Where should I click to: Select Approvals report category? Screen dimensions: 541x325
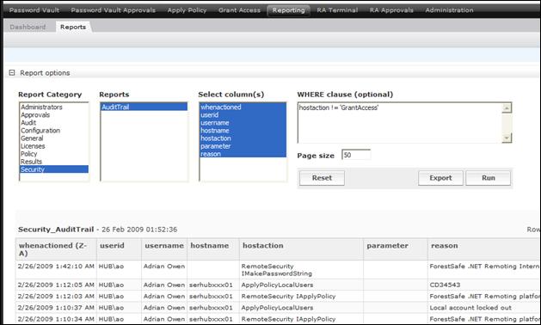[53, 115]
